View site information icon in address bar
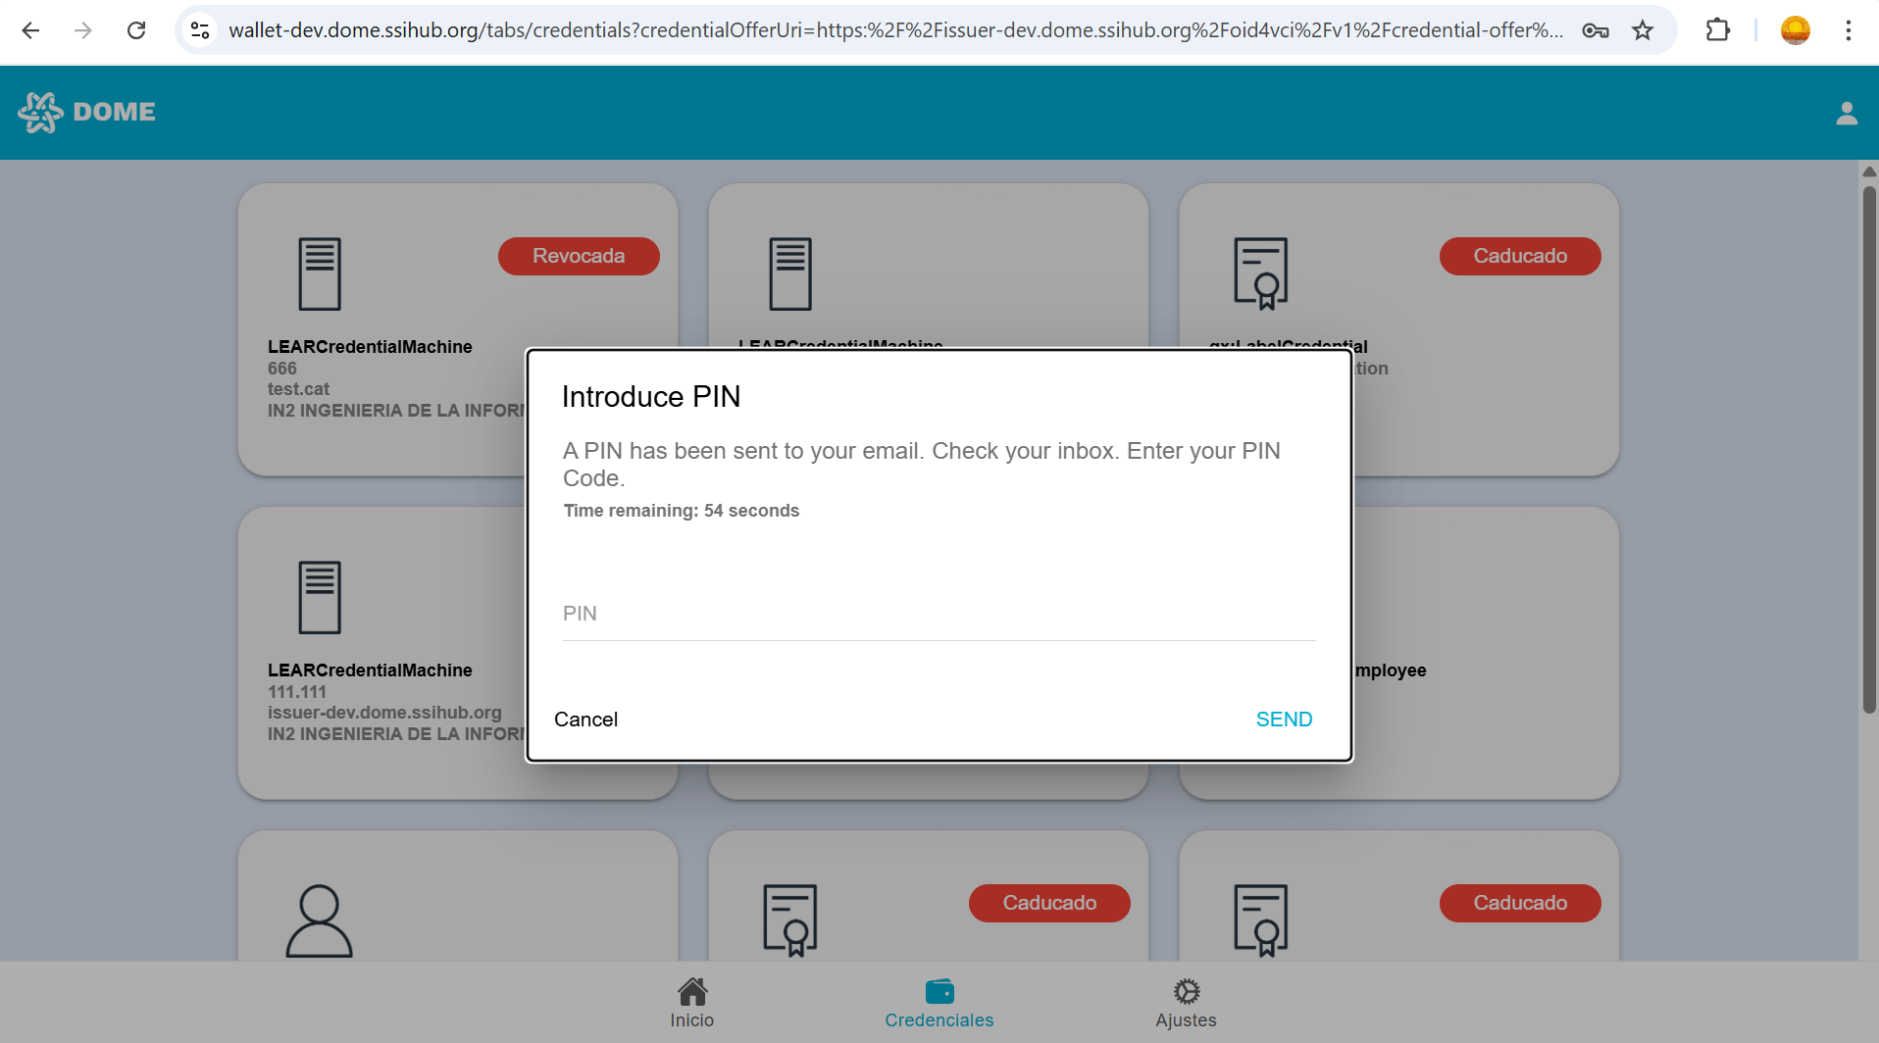This screenshot has height=1043, width=1879. pos(200,30)
